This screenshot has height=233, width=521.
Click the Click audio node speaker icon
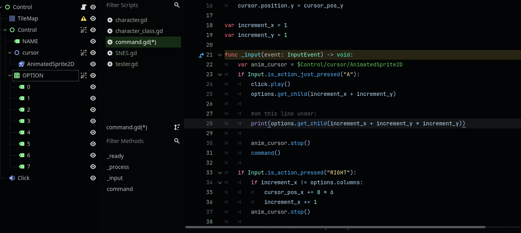(x=12, y=178)
